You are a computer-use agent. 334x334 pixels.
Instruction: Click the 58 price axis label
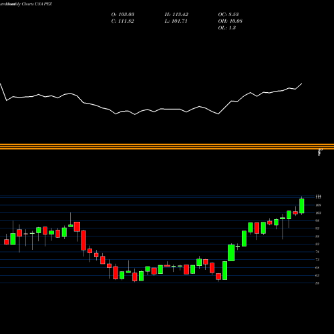317,283
